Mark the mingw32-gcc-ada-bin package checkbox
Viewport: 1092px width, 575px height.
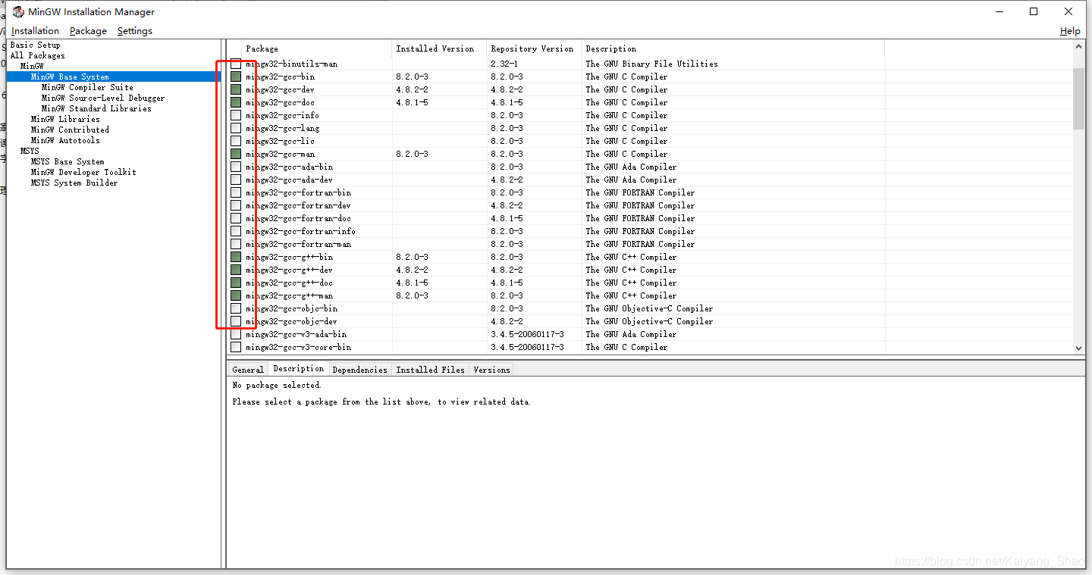point(236,167)
